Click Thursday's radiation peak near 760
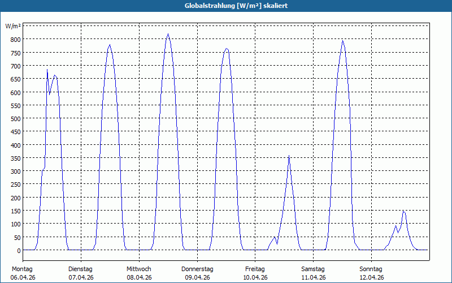This screenshot has width=452, height=283. tap(227, 49)
